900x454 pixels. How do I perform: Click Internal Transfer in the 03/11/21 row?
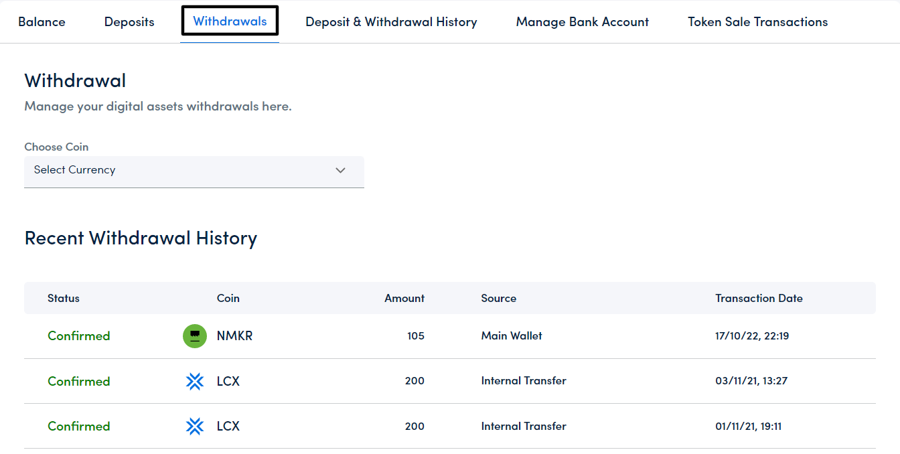[524, 381]
